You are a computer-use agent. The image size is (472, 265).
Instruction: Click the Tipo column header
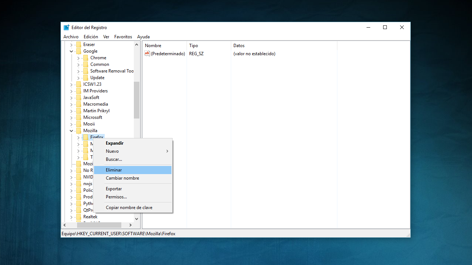point(194,46)
